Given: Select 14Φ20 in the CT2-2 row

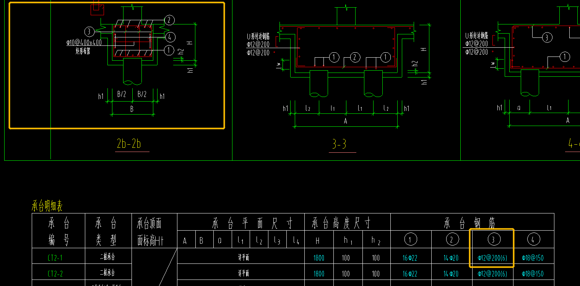Looking at the screenshot, I should coord(451,274).
